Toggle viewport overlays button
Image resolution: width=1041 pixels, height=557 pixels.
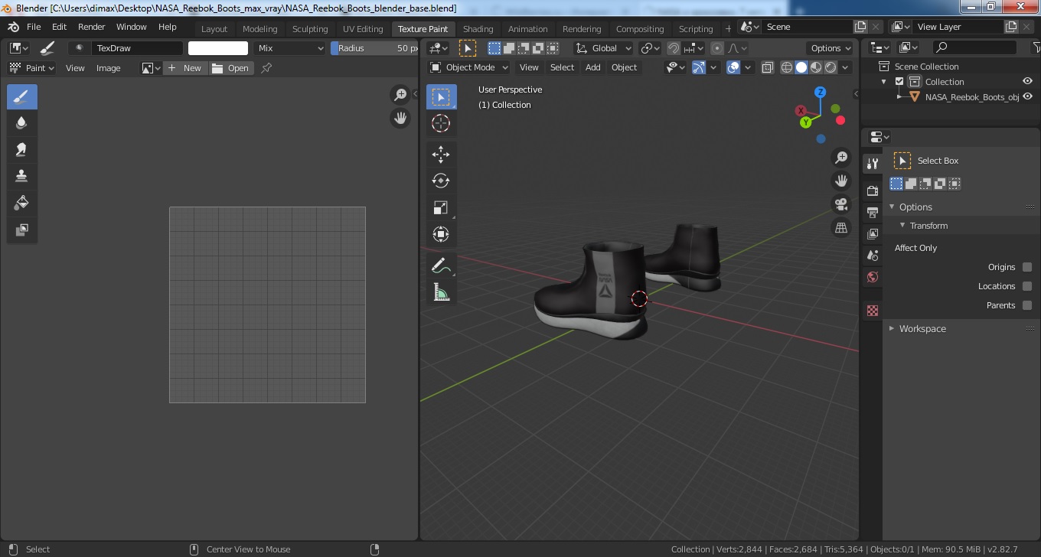[x=733, y=67]
